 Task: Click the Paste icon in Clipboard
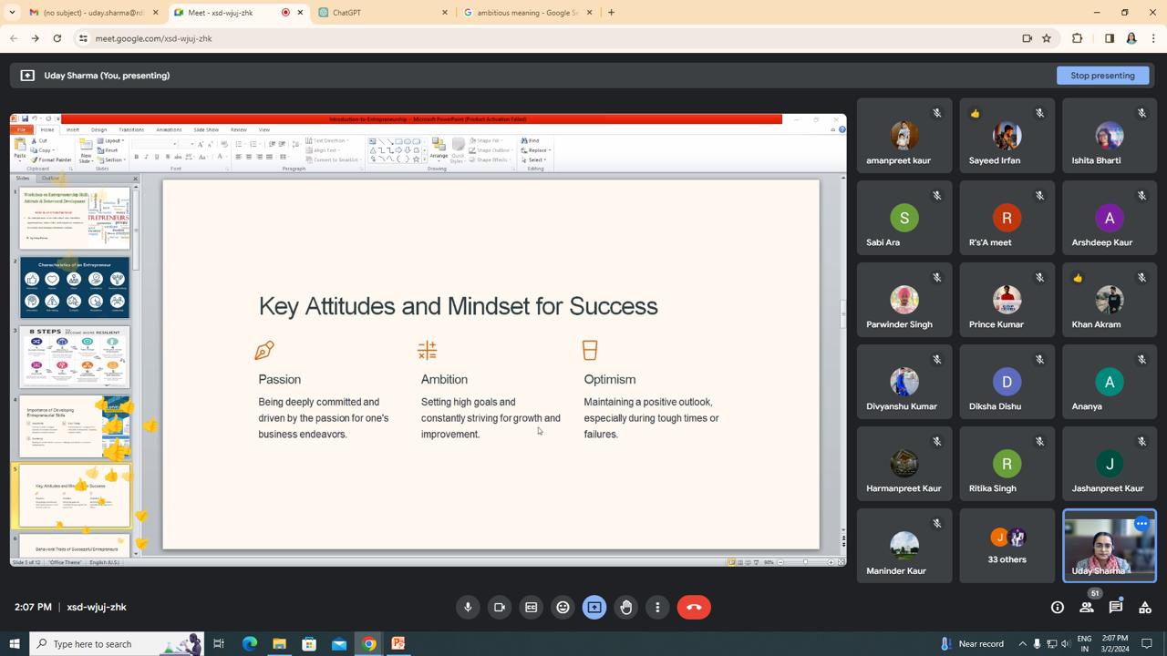(19, 146)
